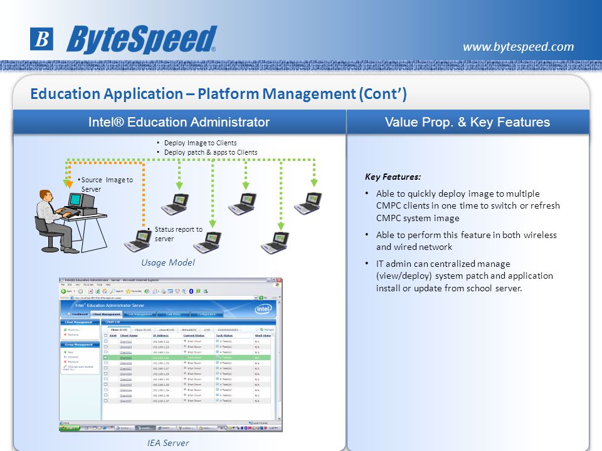Click the vertical scrollbar of the IEA Server page
602x451 pixels.
[x=279, y=361]
